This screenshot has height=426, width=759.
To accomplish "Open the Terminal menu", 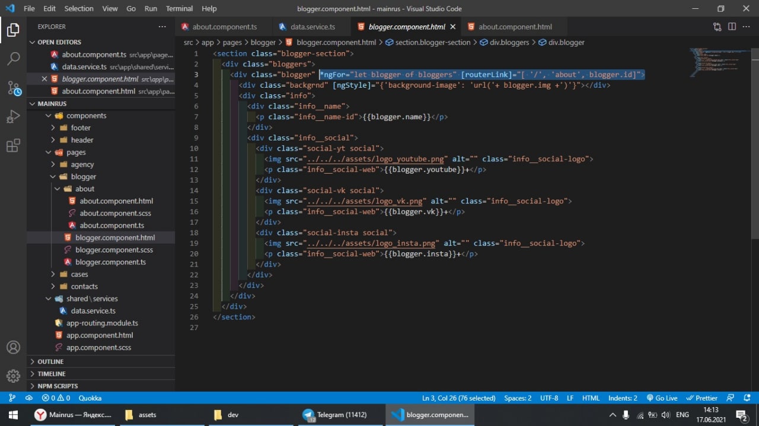I will pos(179,9).
